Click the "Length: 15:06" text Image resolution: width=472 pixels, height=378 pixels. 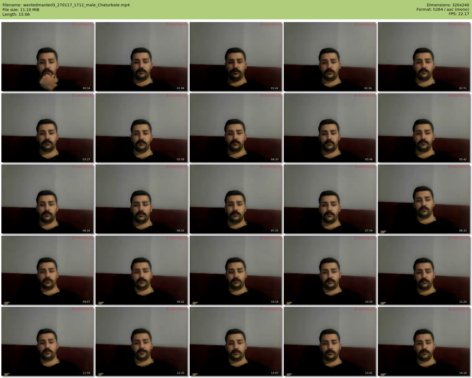[x=16, y=14]
